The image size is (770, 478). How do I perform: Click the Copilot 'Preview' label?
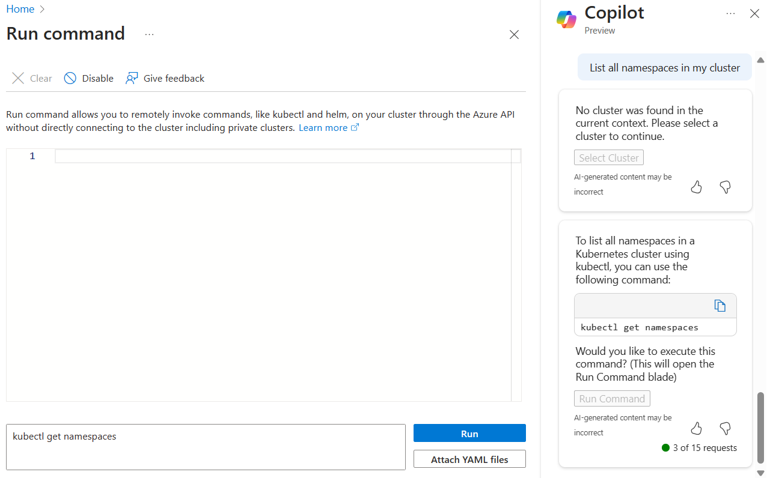pyautogui.click(x=600, y=30)
